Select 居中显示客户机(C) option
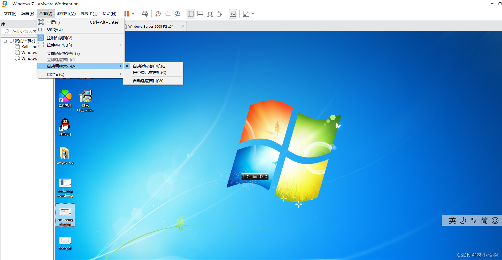The image size is (502, 260). [153, 73]
